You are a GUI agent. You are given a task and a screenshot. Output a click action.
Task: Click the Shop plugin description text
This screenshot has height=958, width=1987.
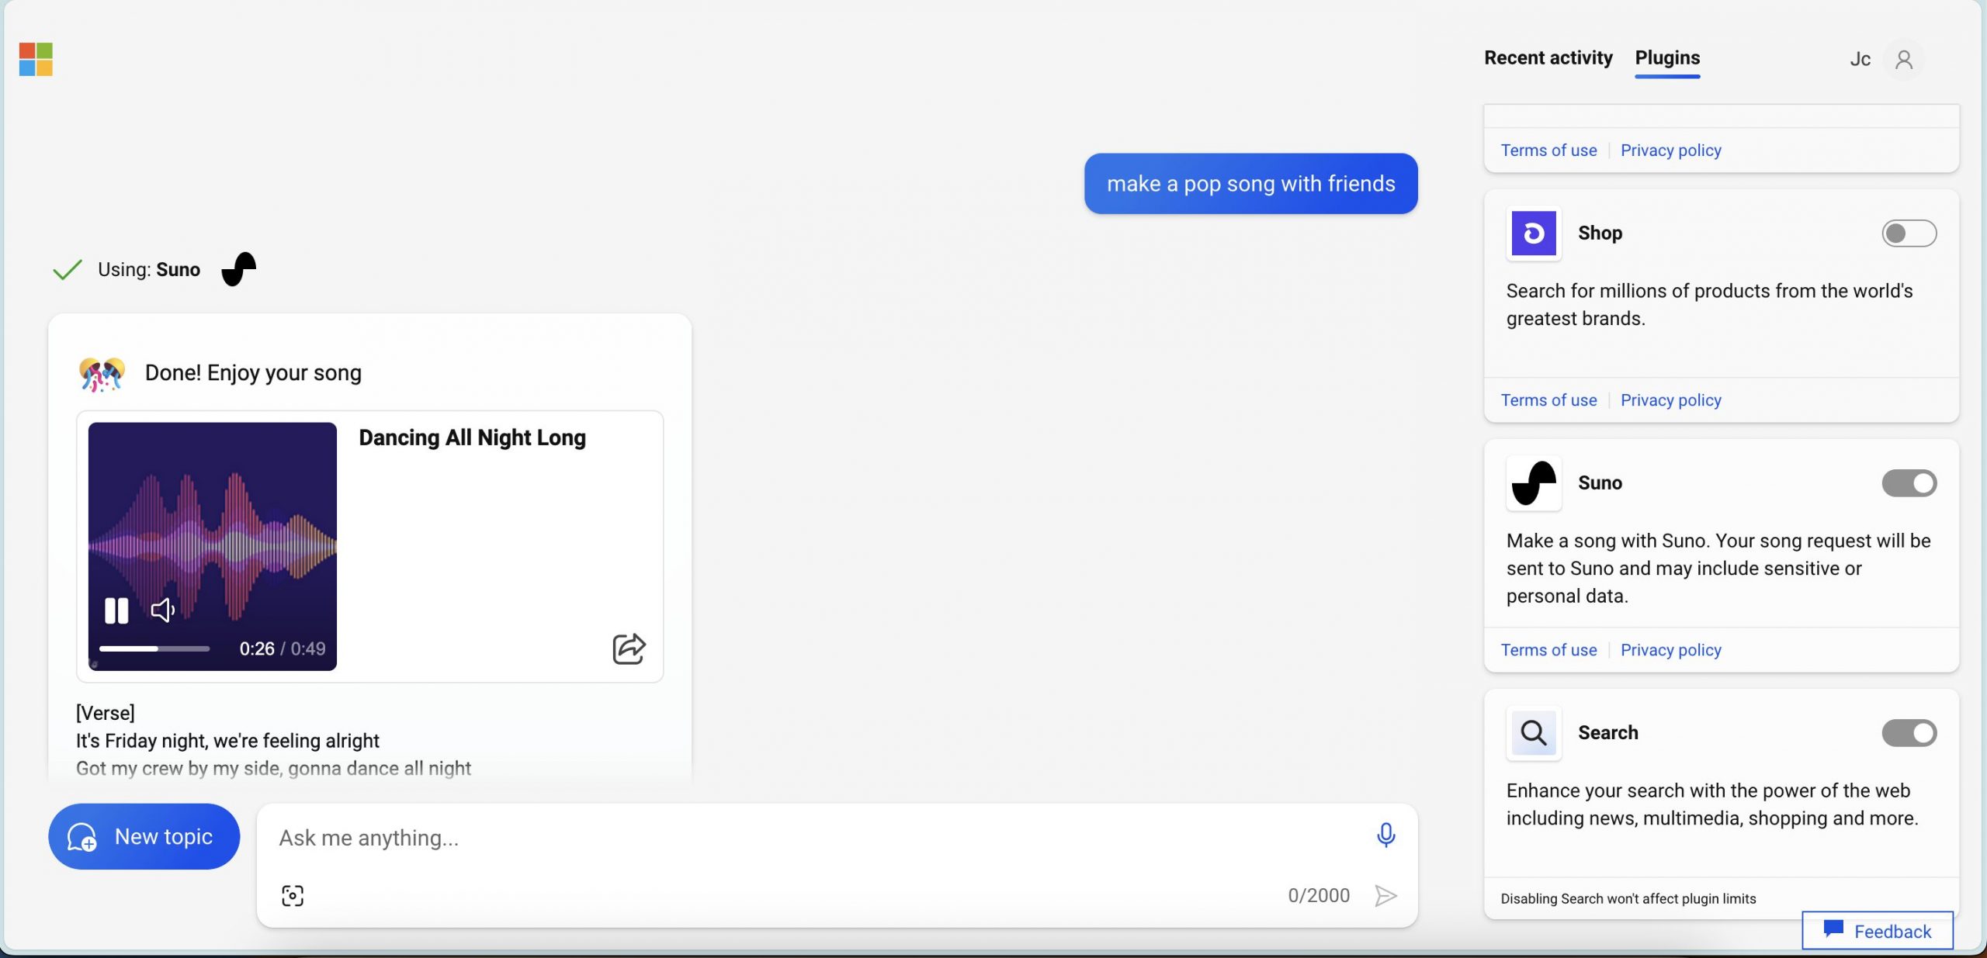tap(1709, 305)
